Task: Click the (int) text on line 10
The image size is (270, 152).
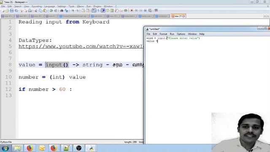Action: tap(57, 77)
